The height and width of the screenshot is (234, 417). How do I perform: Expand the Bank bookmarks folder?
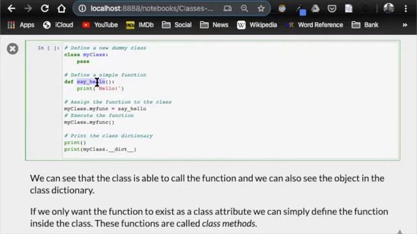(365, 25)
